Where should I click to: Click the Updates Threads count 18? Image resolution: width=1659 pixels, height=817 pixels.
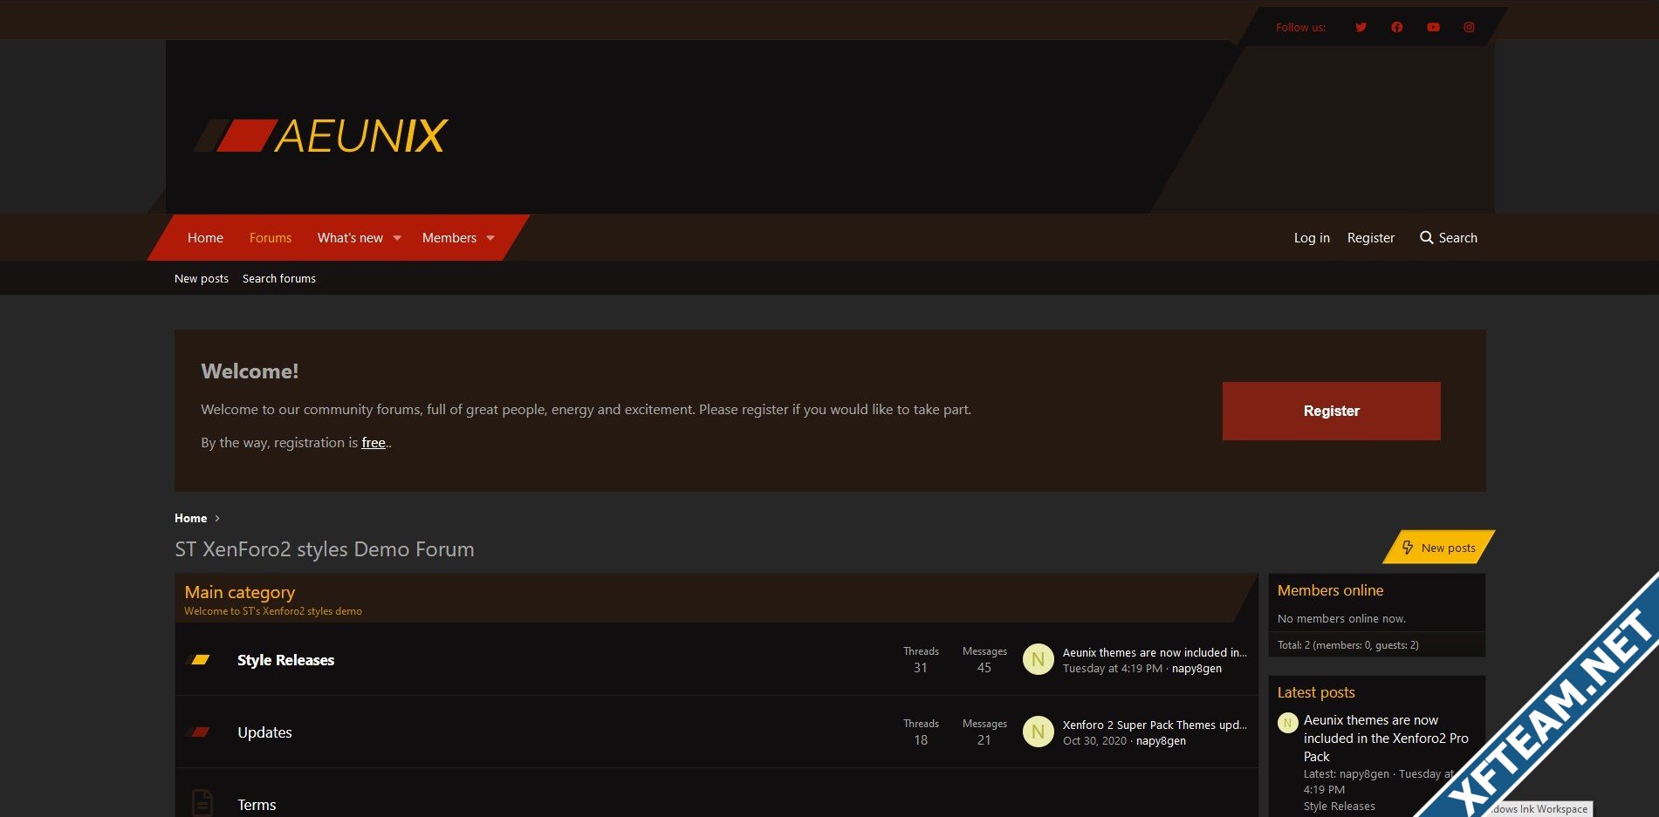(x=921, y=740)
